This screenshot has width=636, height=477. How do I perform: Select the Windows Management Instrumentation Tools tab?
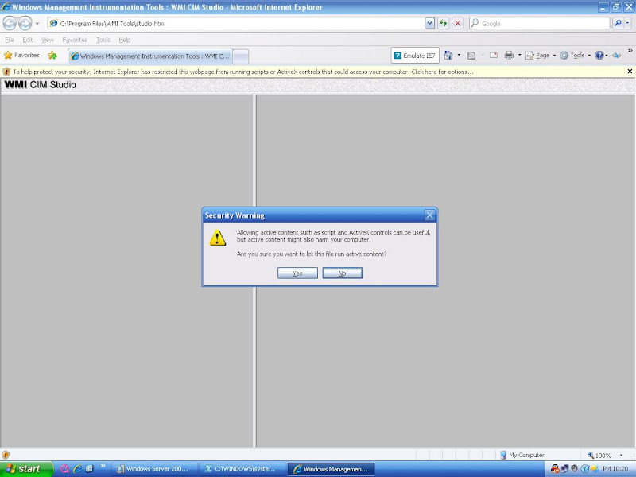[150, 56]
